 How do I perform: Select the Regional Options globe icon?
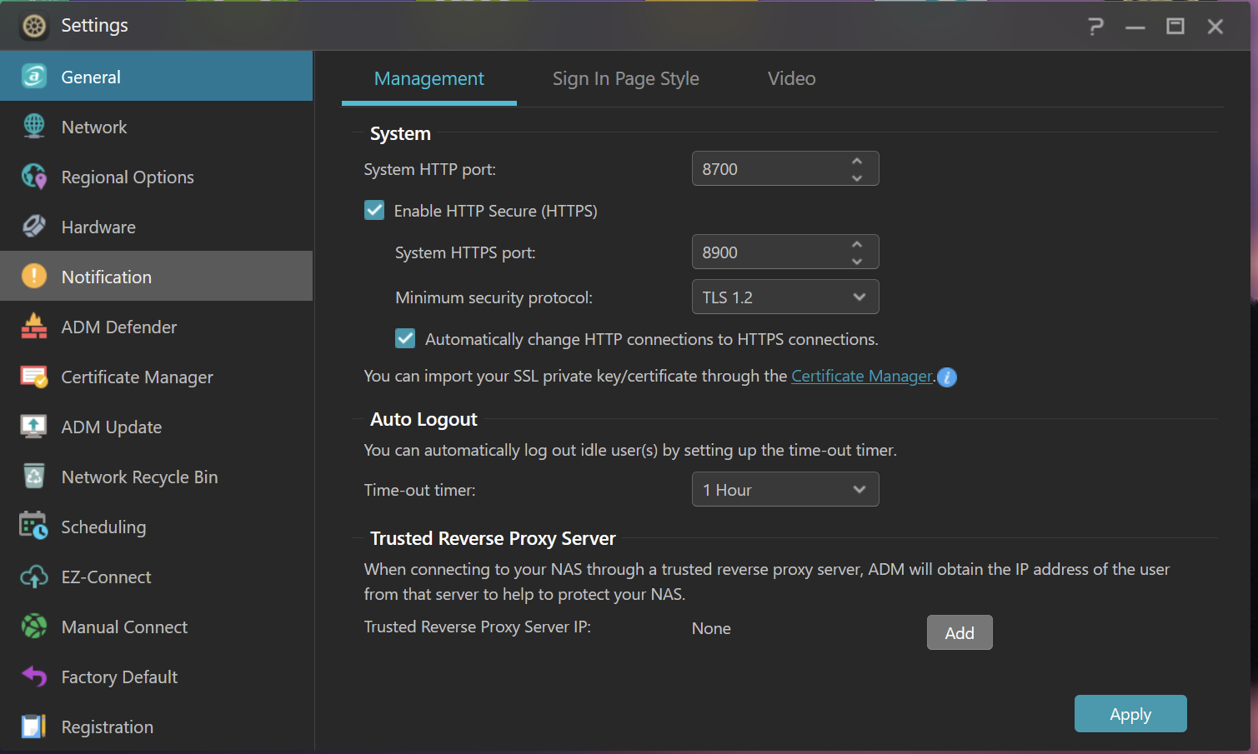coord(34,177)
